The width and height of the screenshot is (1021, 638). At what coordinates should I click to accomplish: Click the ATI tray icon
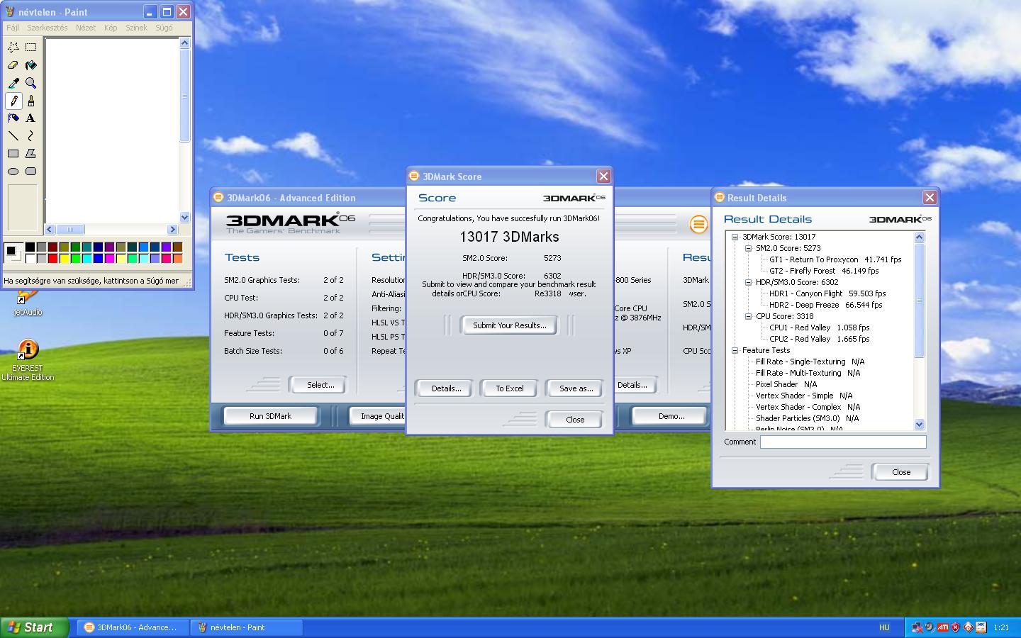pyautogui.click(x=942, y=627)
